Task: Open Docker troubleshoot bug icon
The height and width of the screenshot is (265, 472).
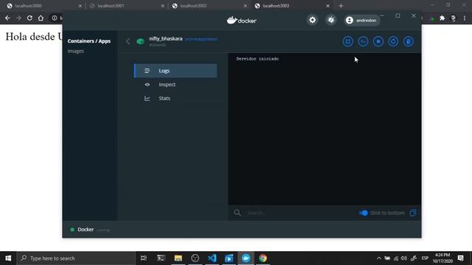Action: tap(331, 20)
